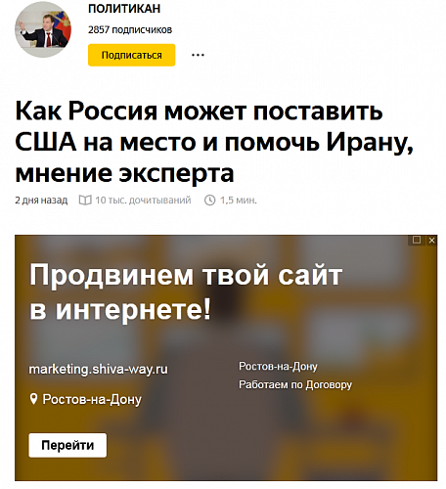Viewport: 446px width, 489px height.
Task: Click the '10 тыс. дочитываний' text
Action: 143,200
